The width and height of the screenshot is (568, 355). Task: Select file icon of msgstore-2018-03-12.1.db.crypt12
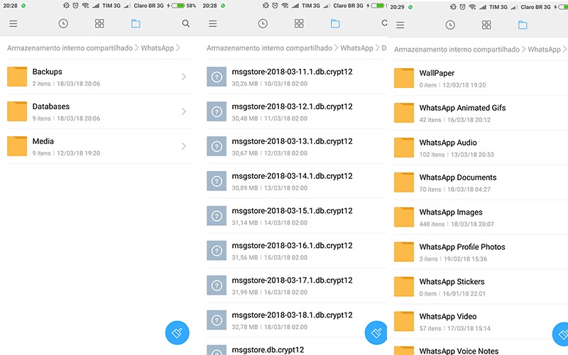(x=217, y=111)
